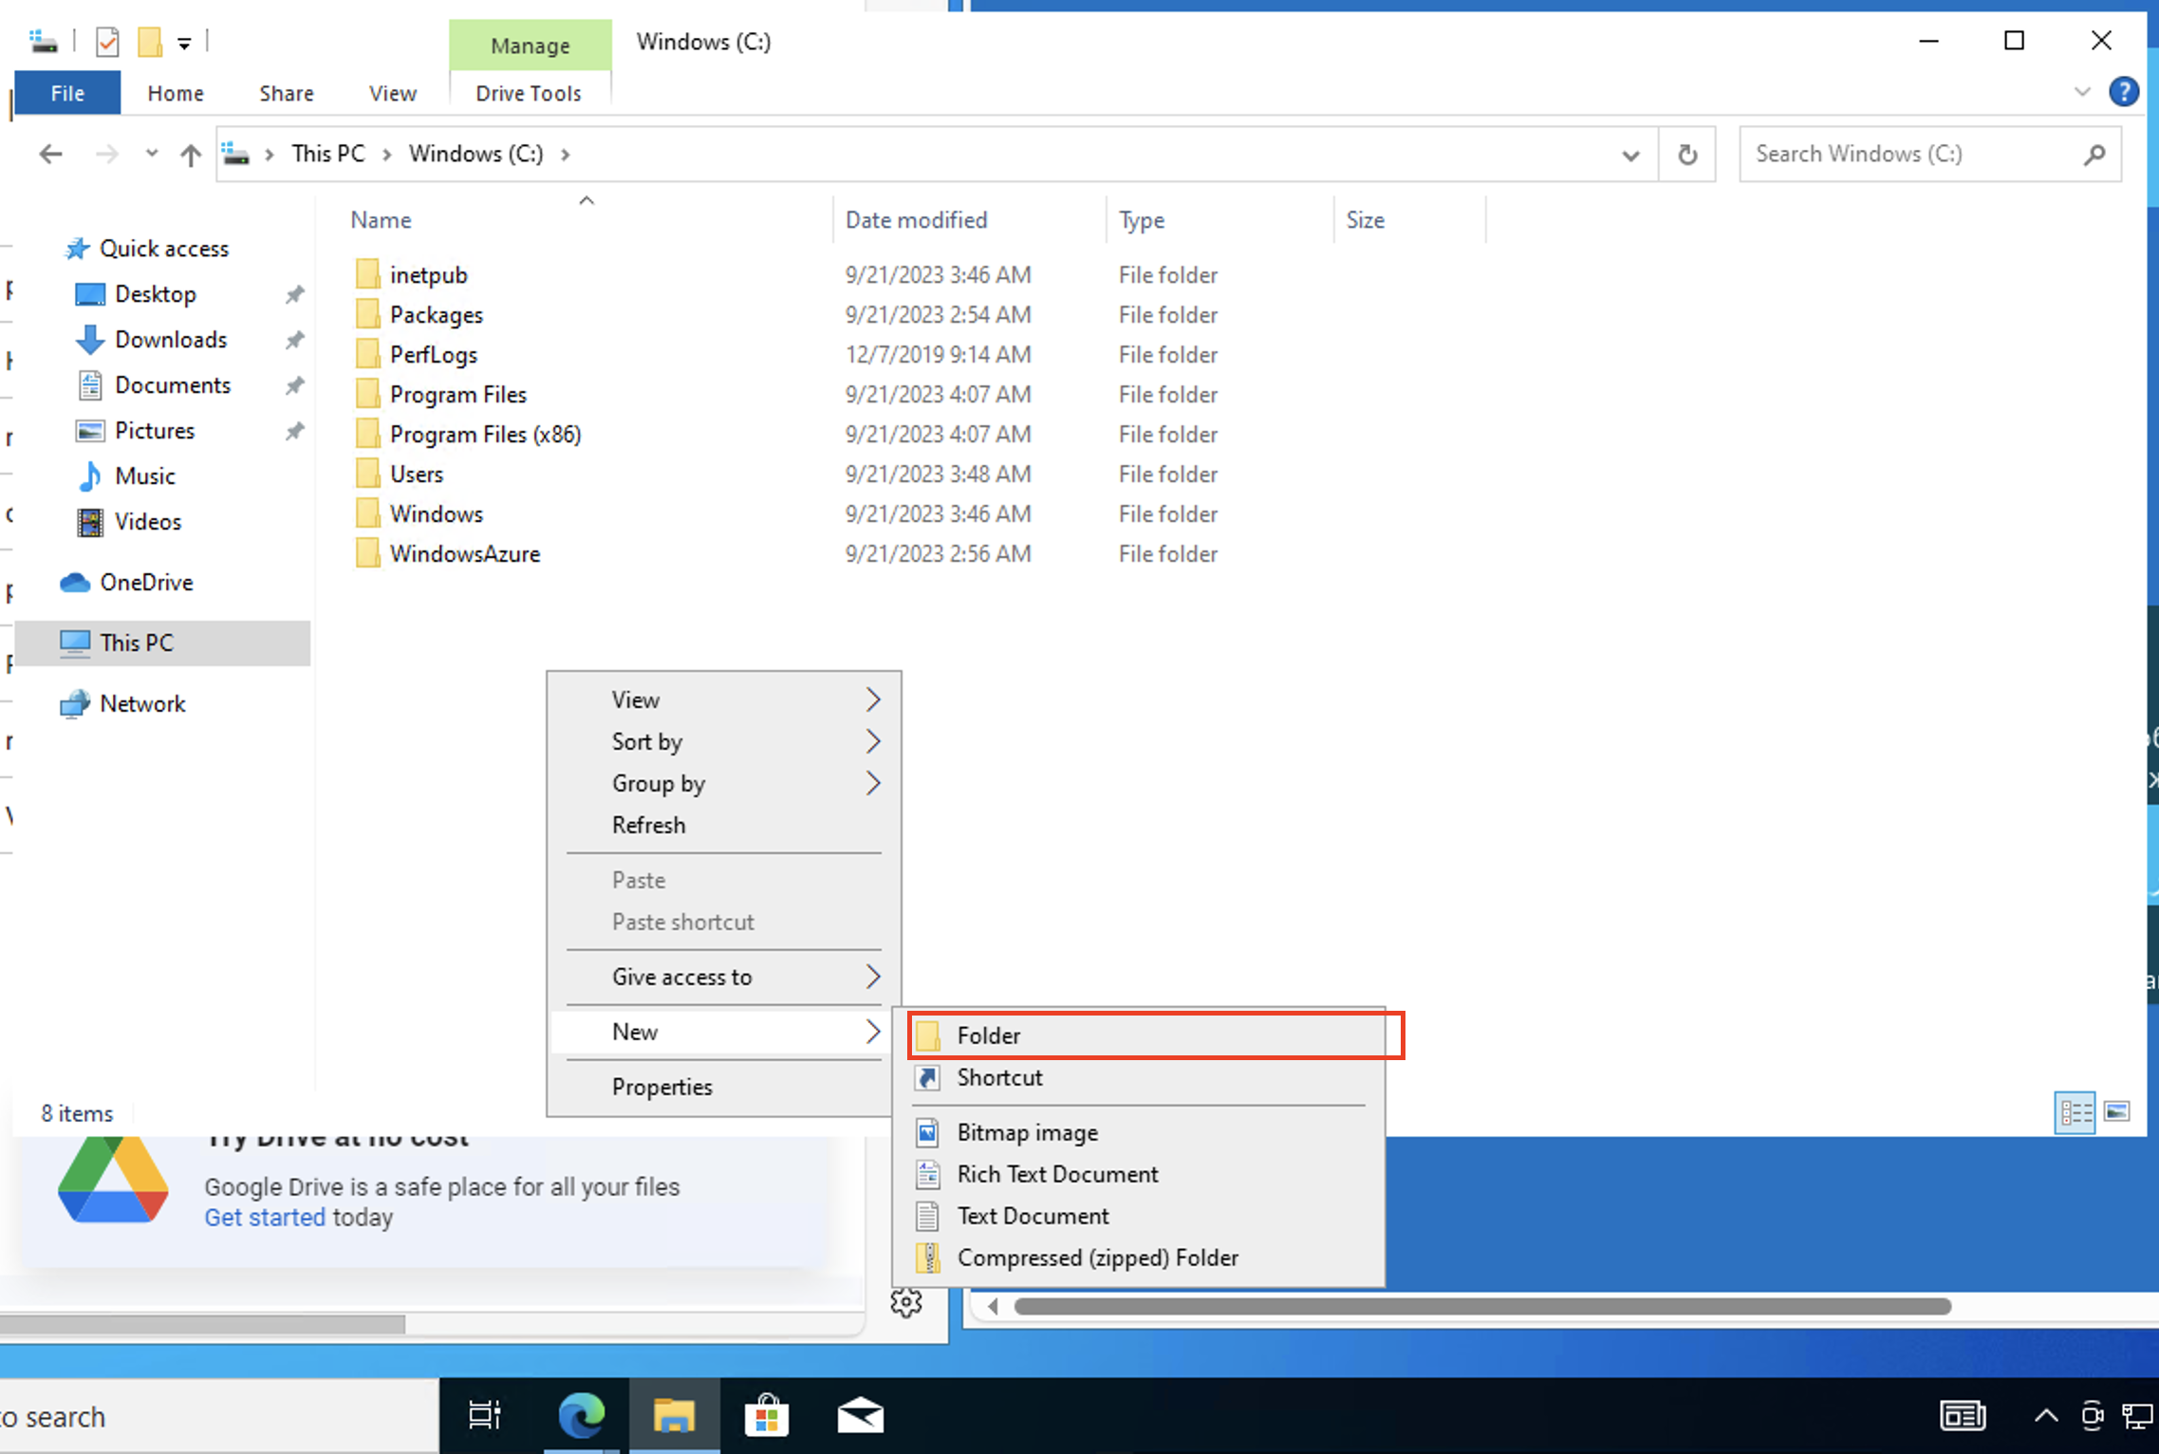Open the recent locations dropdown arrow

coord(151,154)
